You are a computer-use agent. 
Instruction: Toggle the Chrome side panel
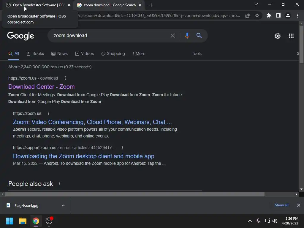click(278, 15)
